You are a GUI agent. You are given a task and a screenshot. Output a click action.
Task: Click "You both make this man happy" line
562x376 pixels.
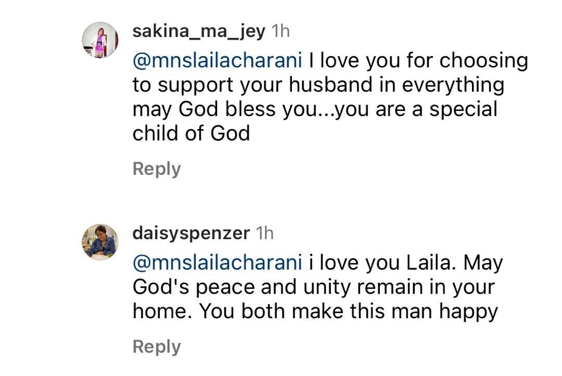click(349, 311)
